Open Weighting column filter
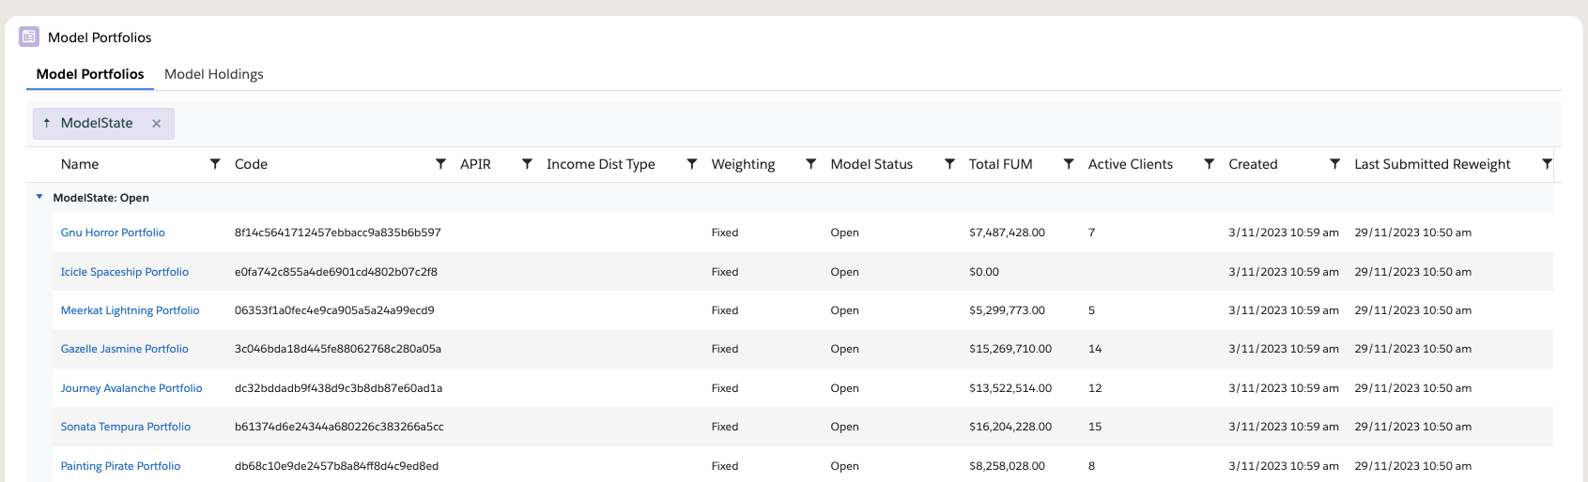The image size is (1588, 482). 810,164
